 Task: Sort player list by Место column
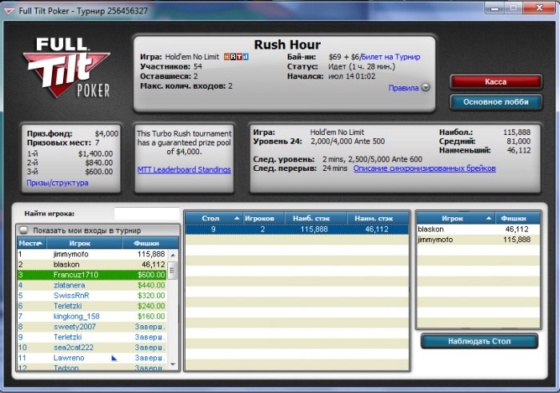point(31,243)
